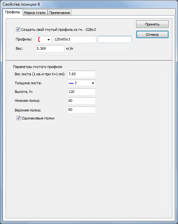Viewport: 178px width, 224px height.
Task: Uncheck the create custom bent profile checkbox
Action: point(18,30)
